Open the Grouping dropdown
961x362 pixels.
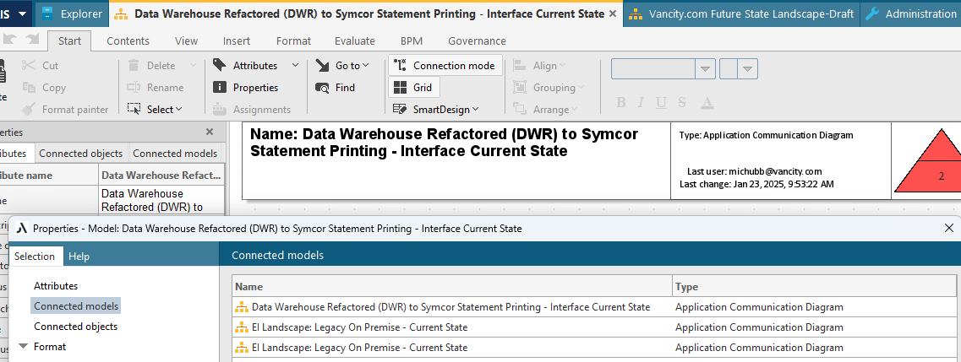(549, 88)
